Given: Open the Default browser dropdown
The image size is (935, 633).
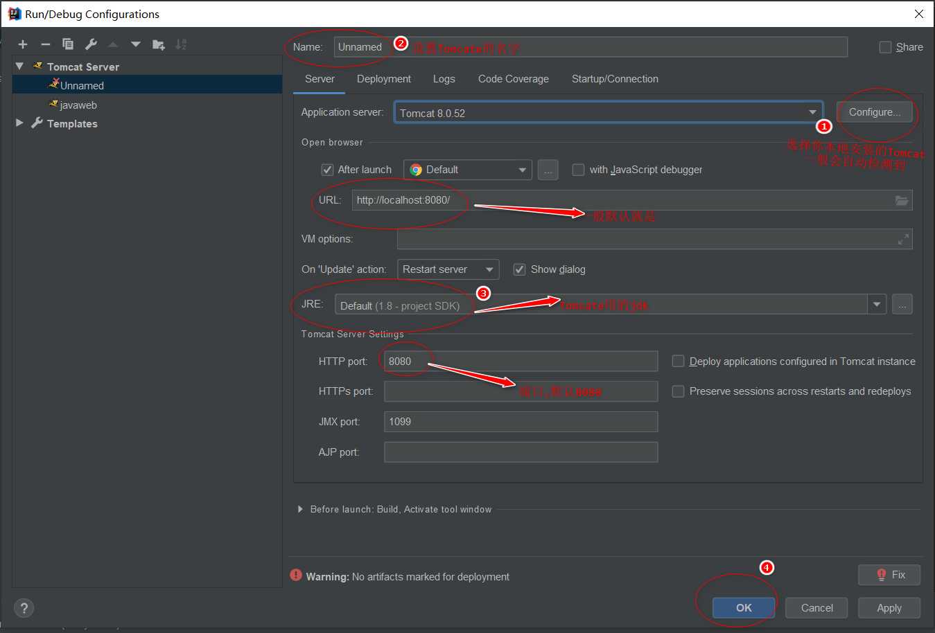Looking at the screenshot, I should [468, 170].
